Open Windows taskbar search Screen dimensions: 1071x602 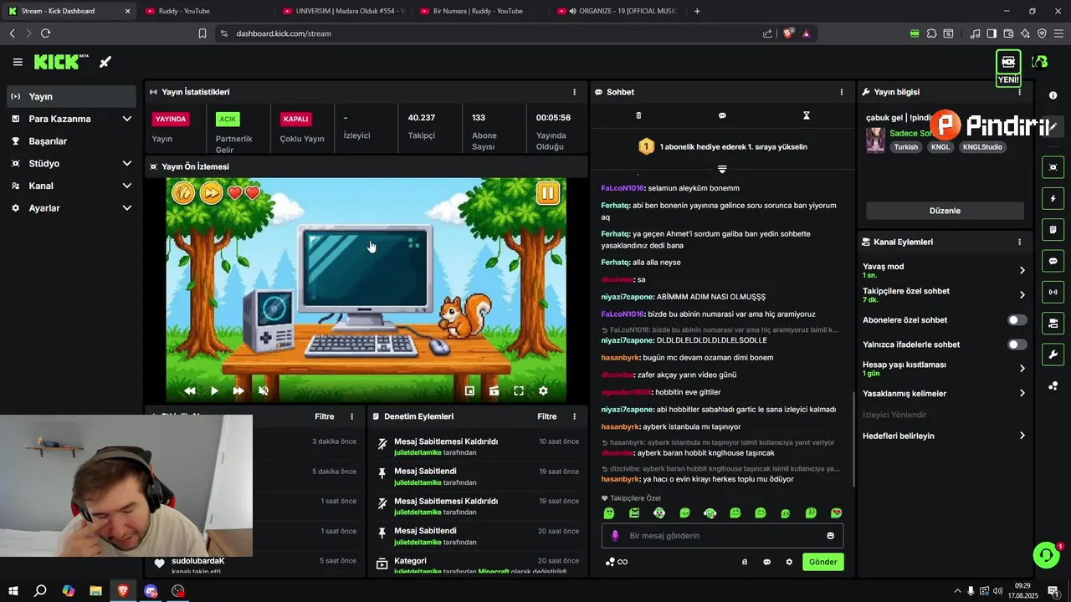40,591
